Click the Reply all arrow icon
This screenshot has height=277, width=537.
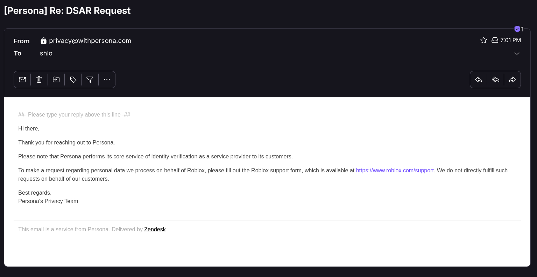(x=495, y=80)
